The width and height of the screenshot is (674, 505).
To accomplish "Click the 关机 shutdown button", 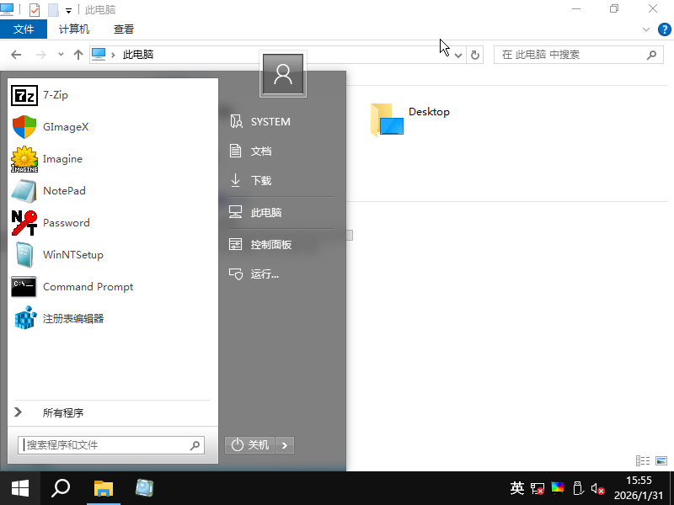I will 250,444.
